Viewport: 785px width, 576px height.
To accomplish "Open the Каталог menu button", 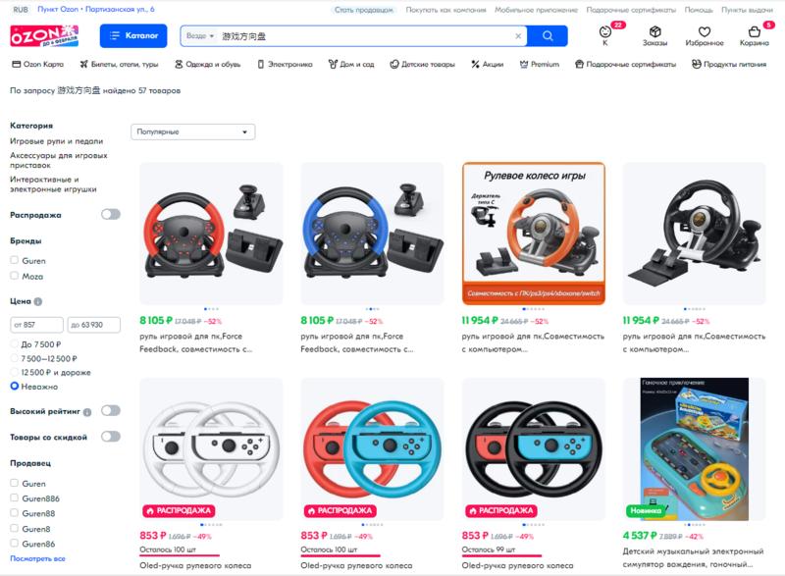I will pyautogui.click(x=133, y=35).
